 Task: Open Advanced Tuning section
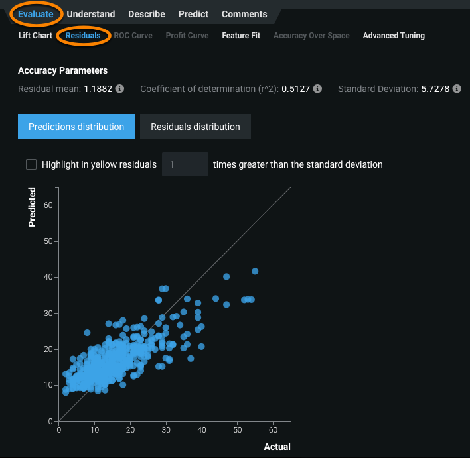coord(394,36)
